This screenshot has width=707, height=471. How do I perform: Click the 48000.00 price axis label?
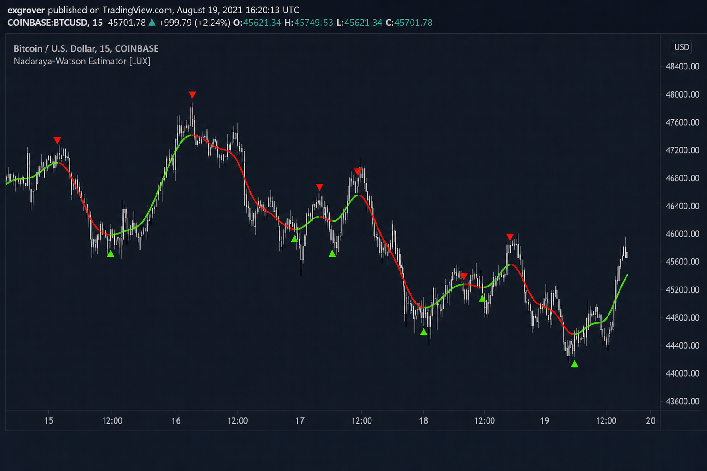click(683, 94)
